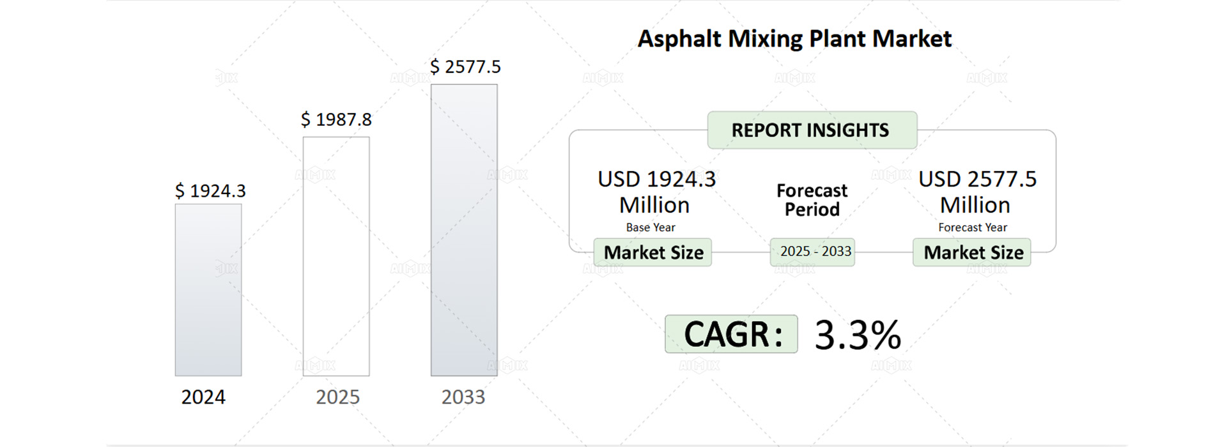
Task: Click the USD 1924.3 Million figure
Action: coord(656,192)
